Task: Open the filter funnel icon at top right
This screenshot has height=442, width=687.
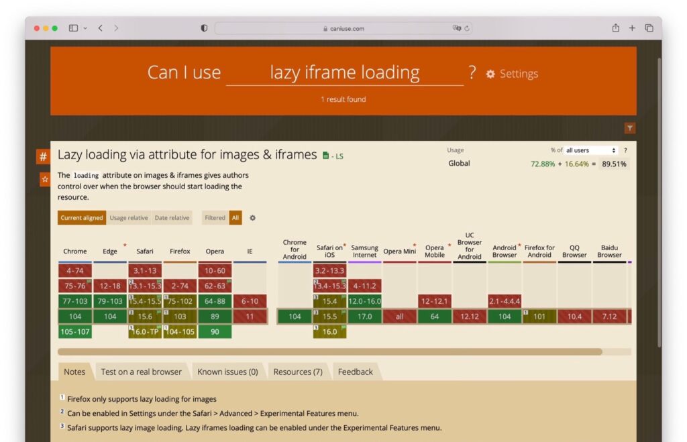Action: 629,127
